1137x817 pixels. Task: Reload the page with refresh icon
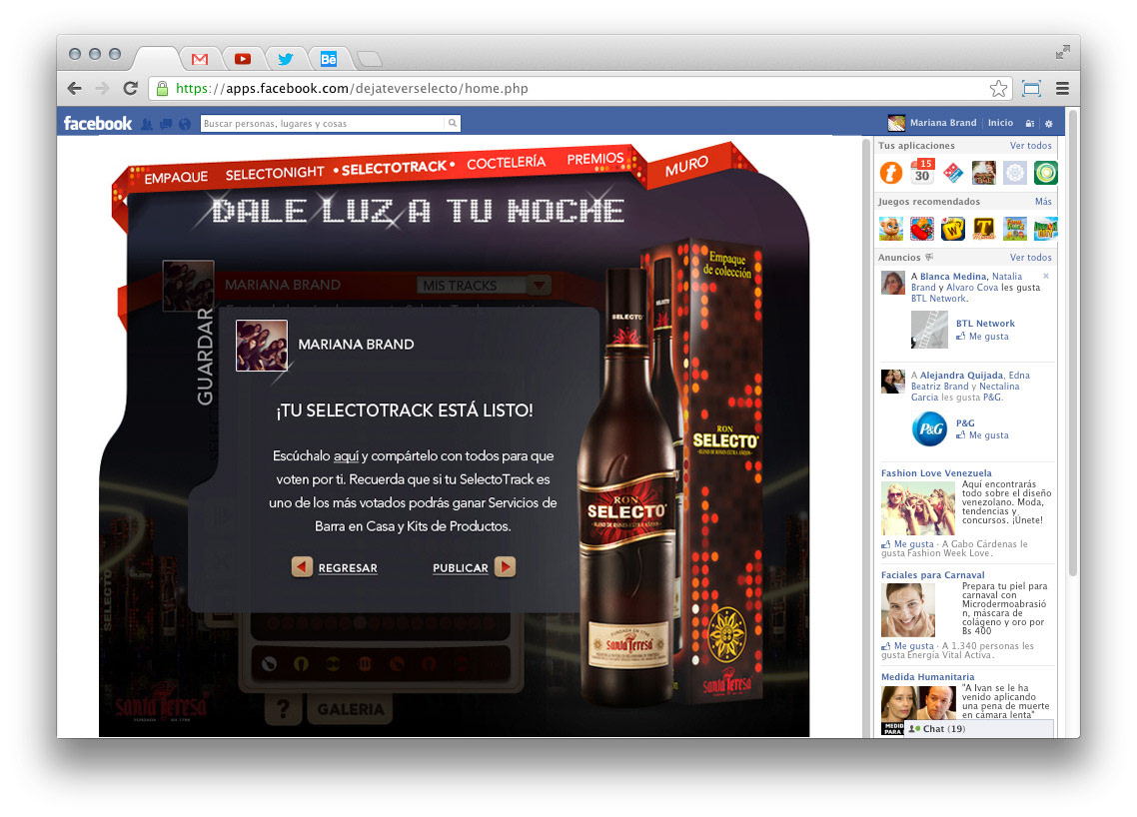(131, 89)
